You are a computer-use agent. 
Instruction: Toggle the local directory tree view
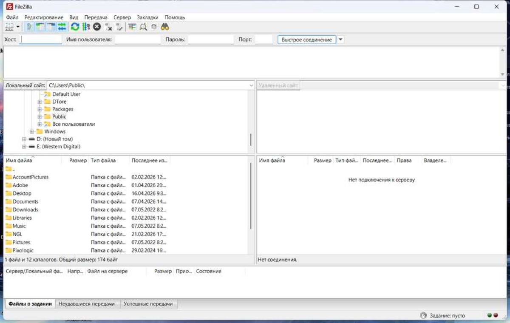click(40, 27)
